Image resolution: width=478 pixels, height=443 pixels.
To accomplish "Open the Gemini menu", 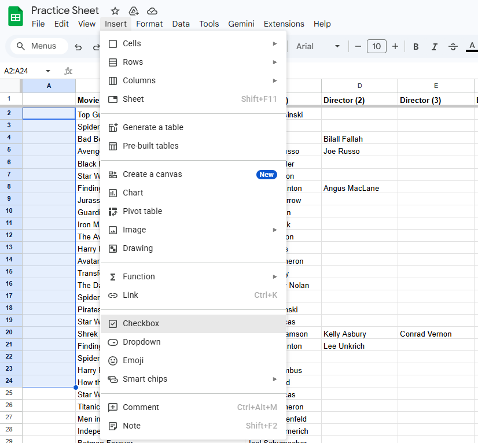I will pyautogui.click(x=241, y=24).
